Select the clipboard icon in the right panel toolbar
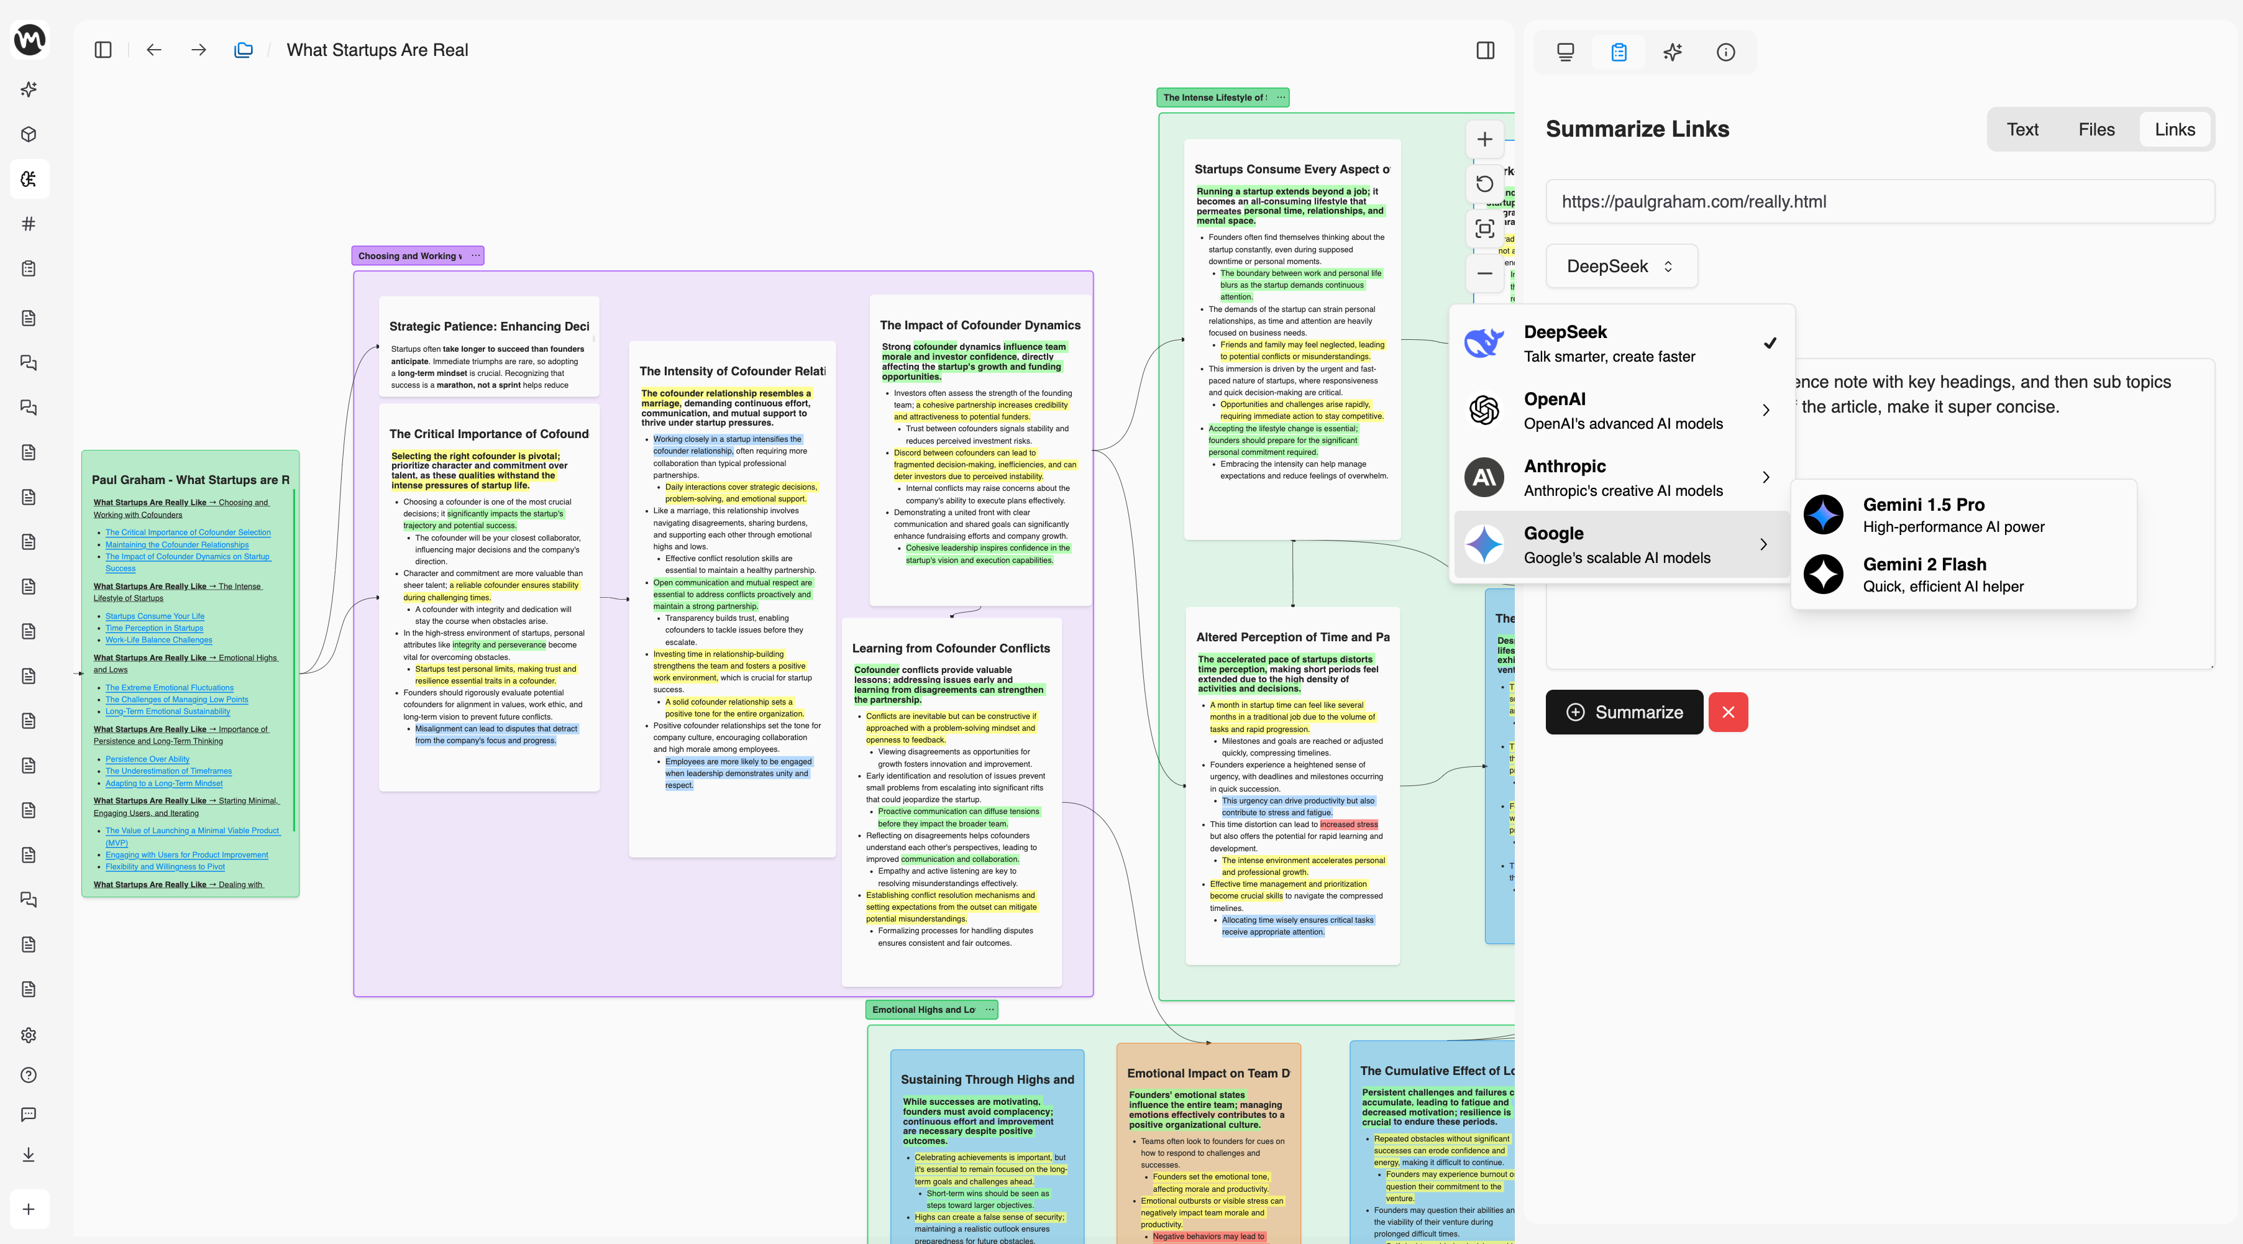The width and height of the screenshot is (2243, 1244). [1619, 52]
